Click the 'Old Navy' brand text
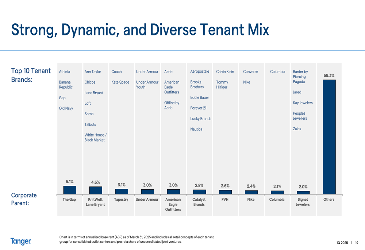Image resolution: width=365 pixels, height=250 pixels. [66, 108]
